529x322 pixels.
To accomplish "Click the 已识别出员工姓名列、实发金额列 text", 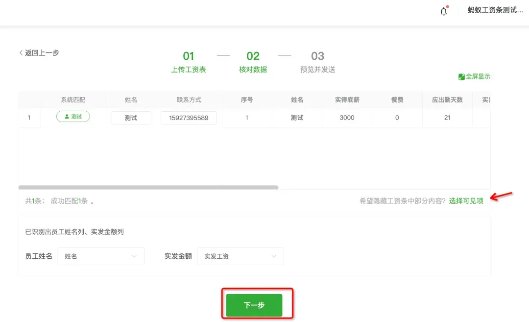I will pos(74,231).
